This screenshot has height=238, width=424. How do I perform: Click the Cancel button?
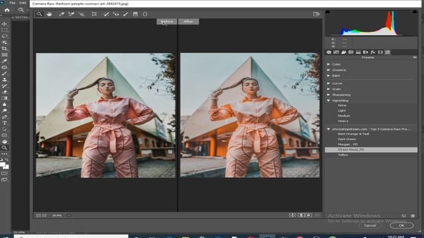(370, 225)
